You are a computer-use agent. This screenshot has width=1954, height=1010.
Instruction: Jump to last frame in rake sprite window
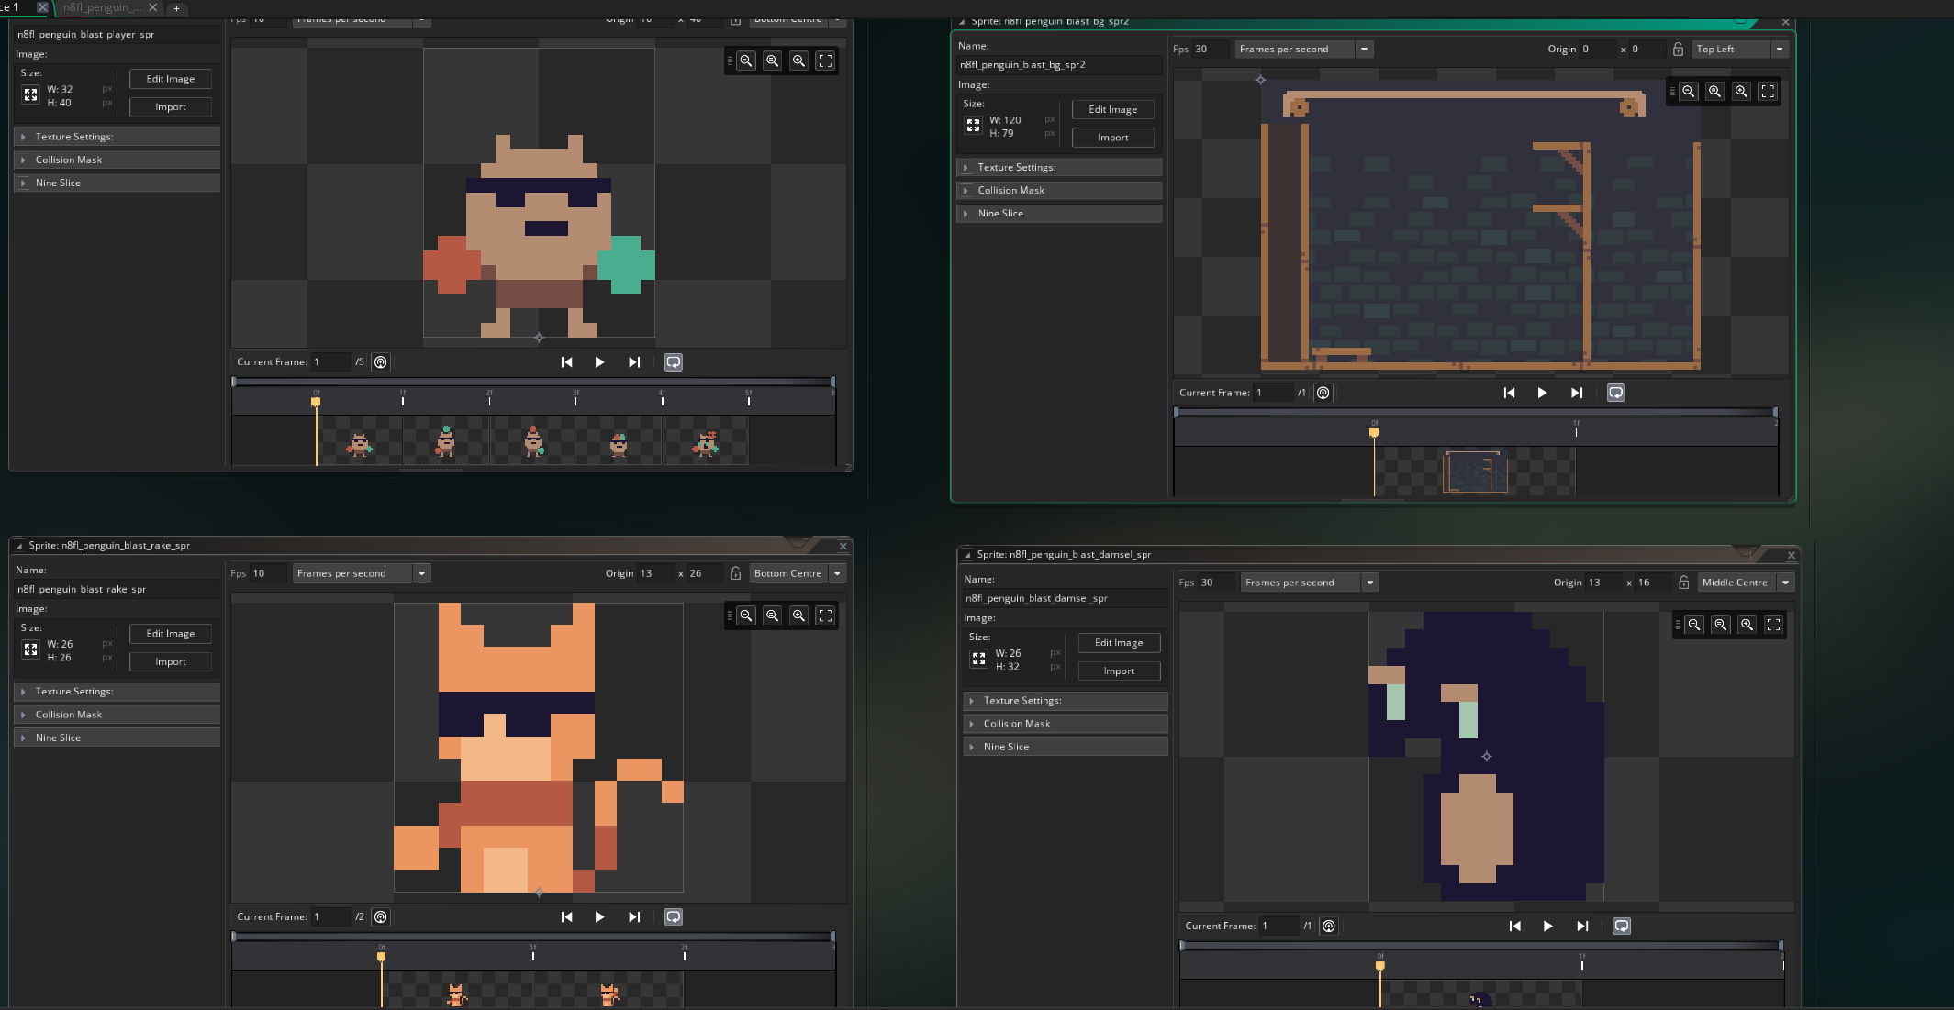(634, 916)
